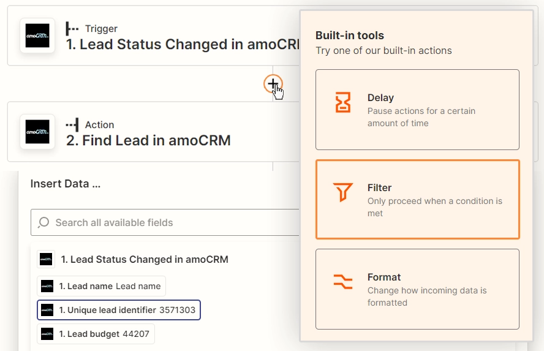This screenshot has width=544, height=351.
Task: Click amoCRM icon in Lead budget pill
Action: (47, 334)
